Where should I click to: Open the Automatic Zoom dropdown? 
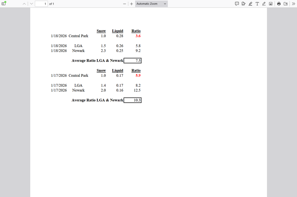click(x=151, y=4)
